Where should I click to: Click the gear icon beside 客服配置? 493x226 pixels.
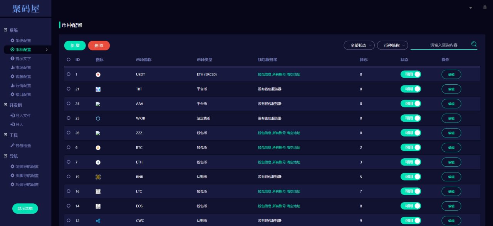[x=12, y=76]
